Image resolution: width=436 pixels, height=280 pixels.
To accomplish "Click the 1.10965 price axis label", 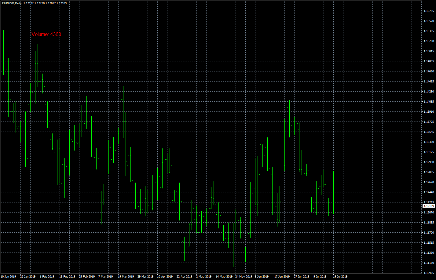I will coord(429,273).
